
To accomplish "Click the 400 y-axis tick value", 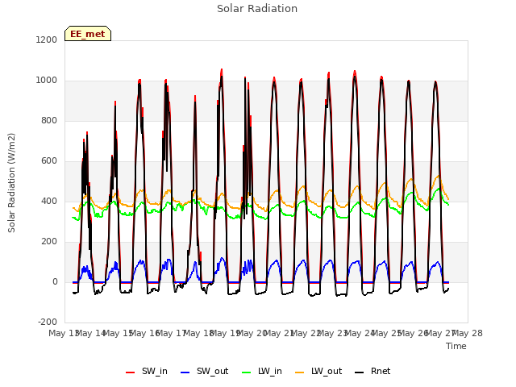I will (x=49, y=201).
